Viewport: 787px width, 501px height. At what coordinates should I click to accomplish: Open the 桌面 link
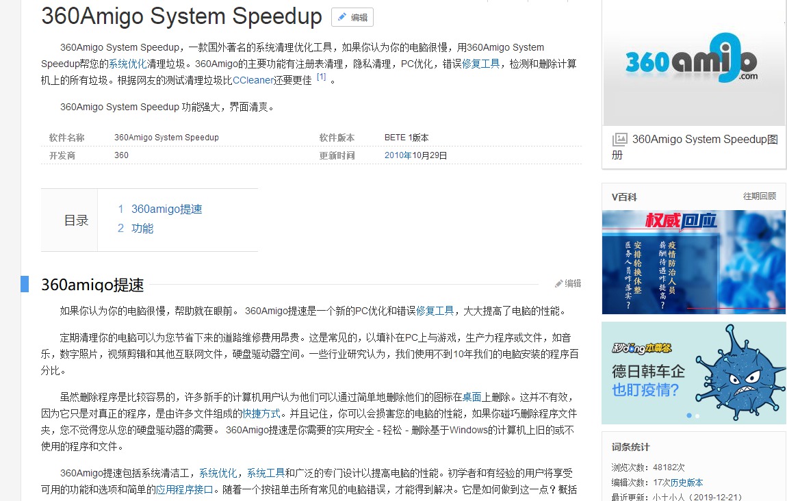(472, 398)
